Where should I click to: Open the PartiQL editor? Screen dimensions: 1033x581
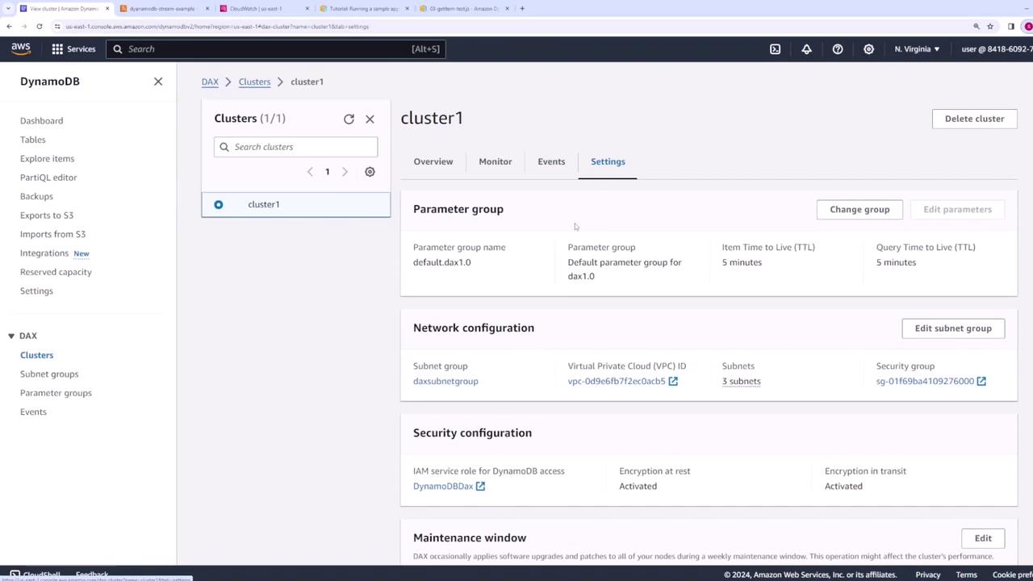pyautogui.click(x=48, y=178)
